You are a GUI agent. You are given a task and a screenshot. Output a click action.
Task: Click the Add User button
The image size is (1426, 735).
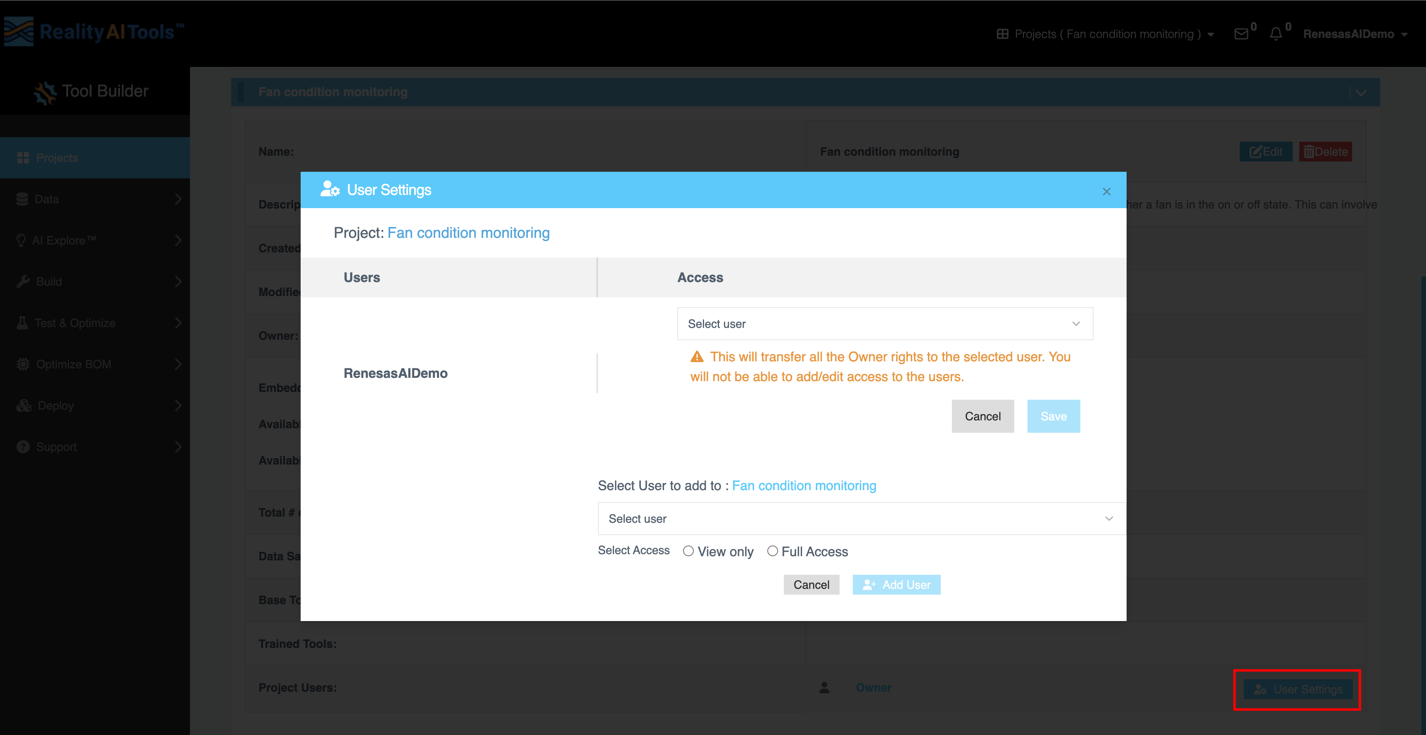pos(896,584)
